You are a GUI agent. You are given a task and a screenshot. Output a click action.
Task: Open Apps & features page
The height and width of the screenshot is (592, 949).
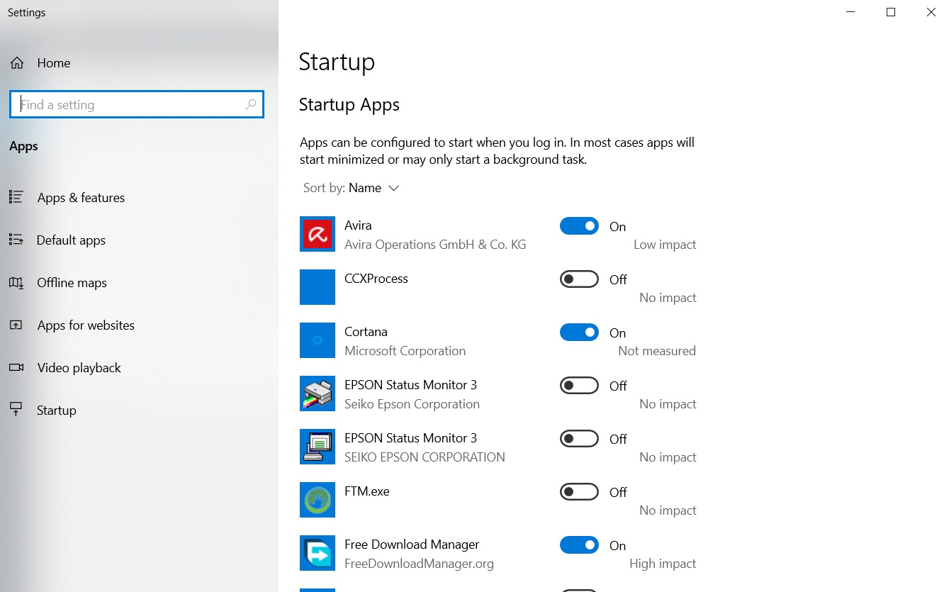[81, 198]
